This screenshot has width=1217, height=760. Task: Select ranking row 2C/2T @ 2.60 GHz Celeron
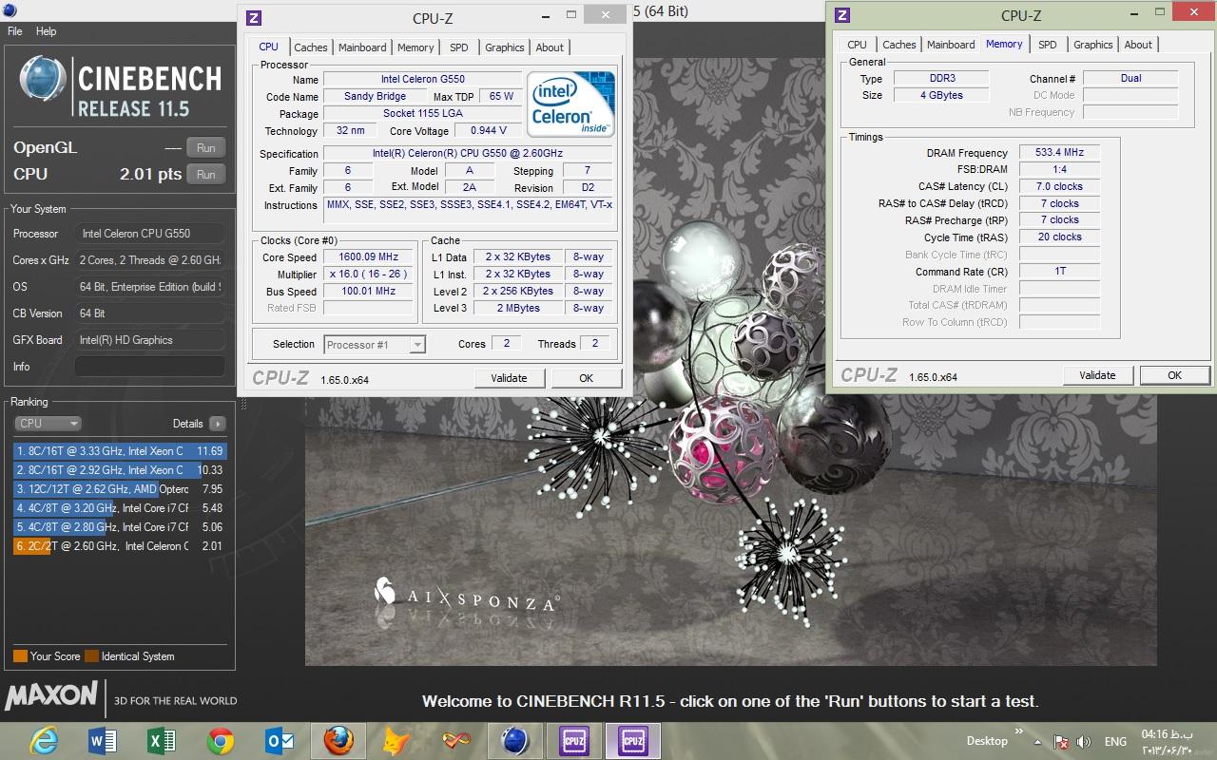tap(120, 546)
